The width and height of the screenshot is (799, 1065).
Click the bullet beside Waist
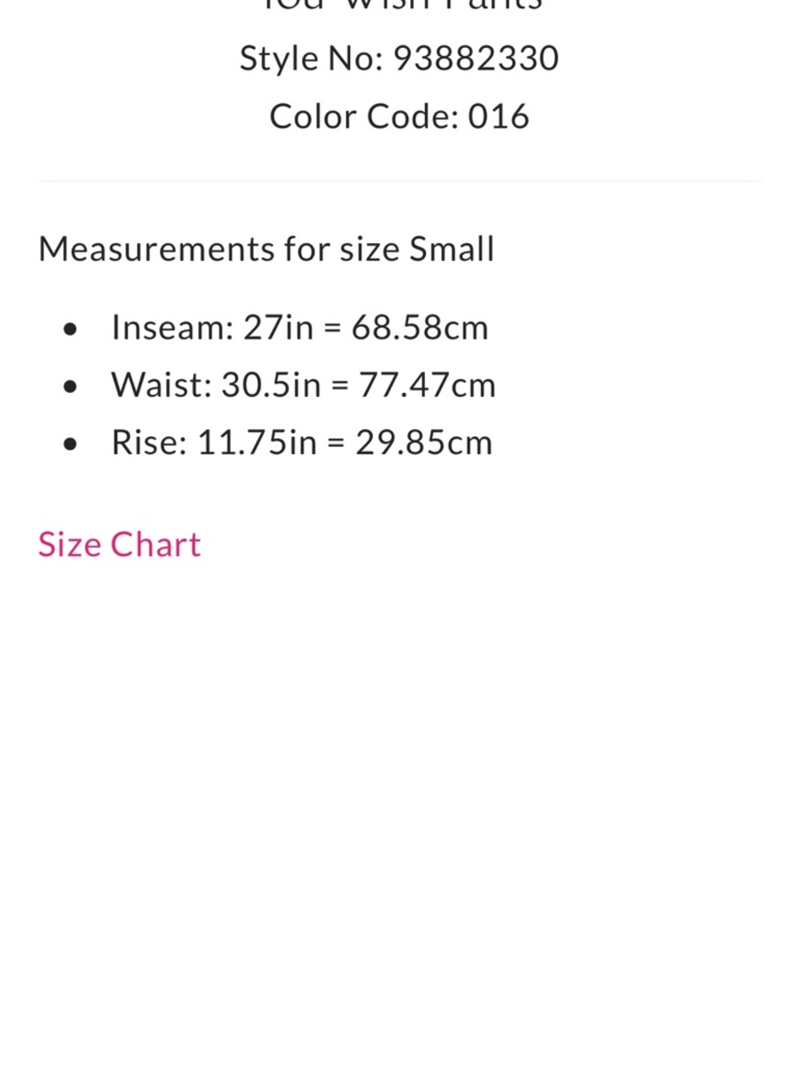click(x=70, y=387)
